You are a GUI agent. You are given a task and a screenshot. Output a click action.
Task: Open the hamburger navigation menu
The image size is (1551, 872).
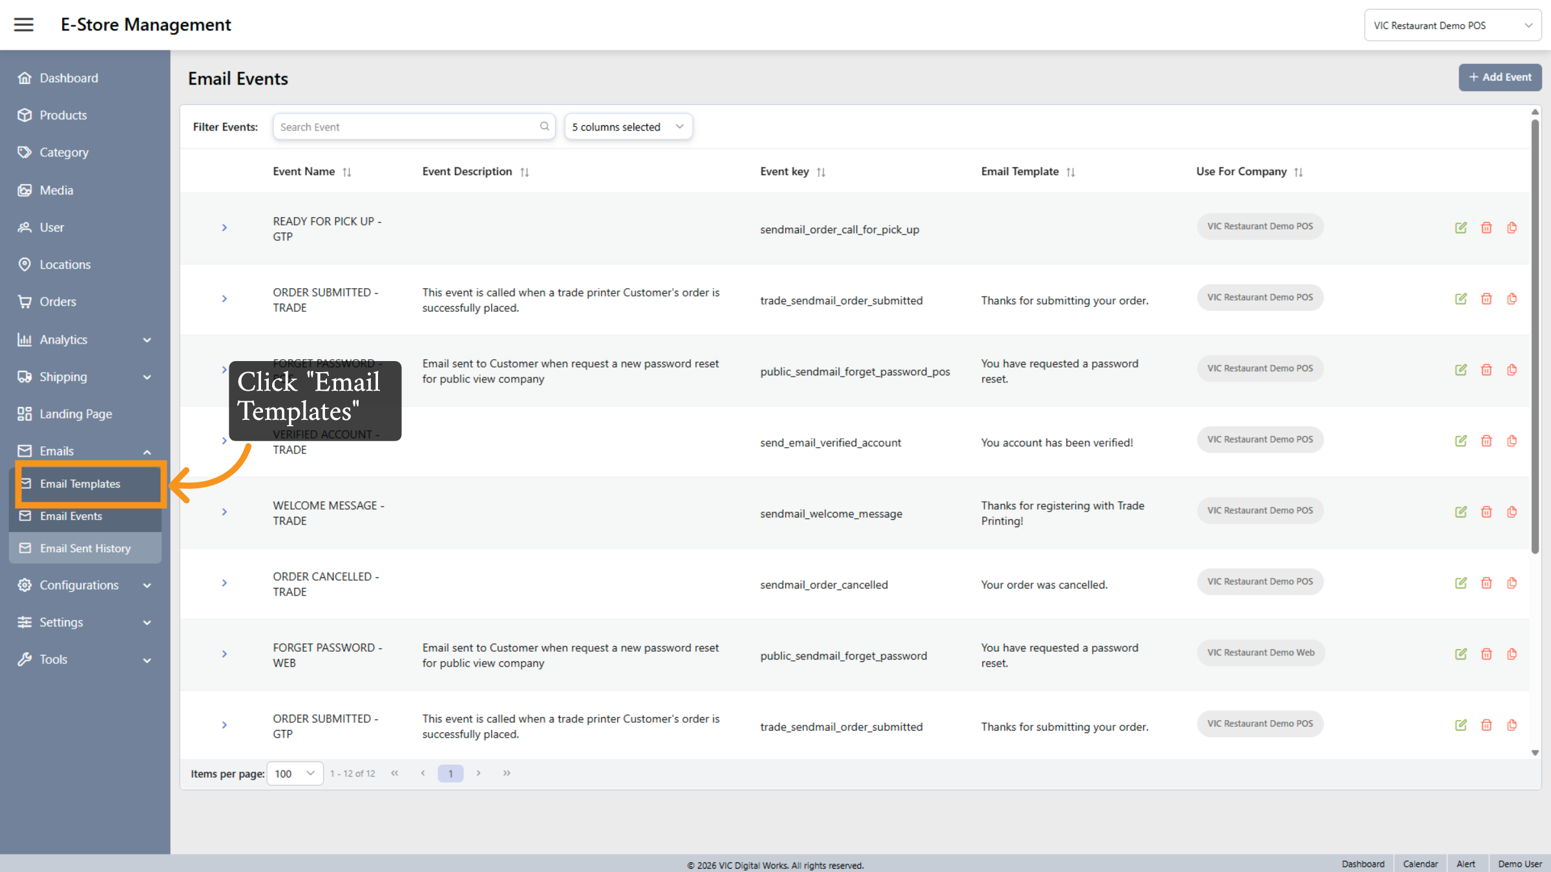pyautogui.click(x=23, y=25)
